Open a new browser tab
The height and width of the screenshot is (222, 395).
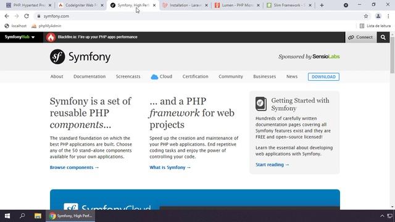coord(322,6)
